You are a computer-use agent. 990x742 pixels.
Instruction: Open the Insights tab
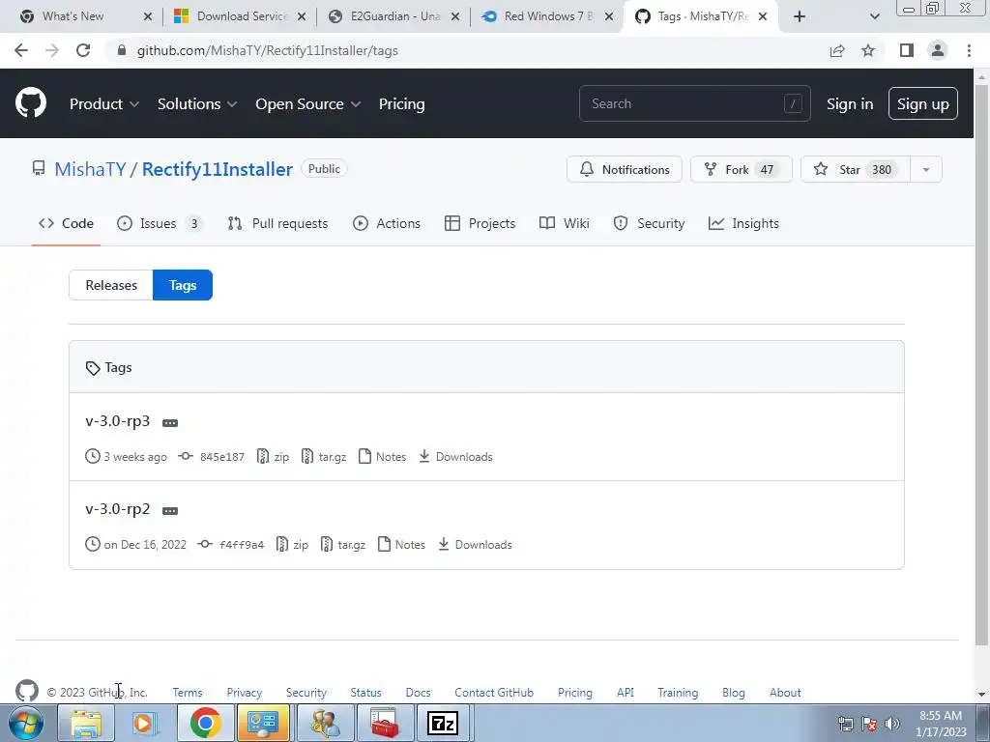pyautogui.click(x=743, y=223)
